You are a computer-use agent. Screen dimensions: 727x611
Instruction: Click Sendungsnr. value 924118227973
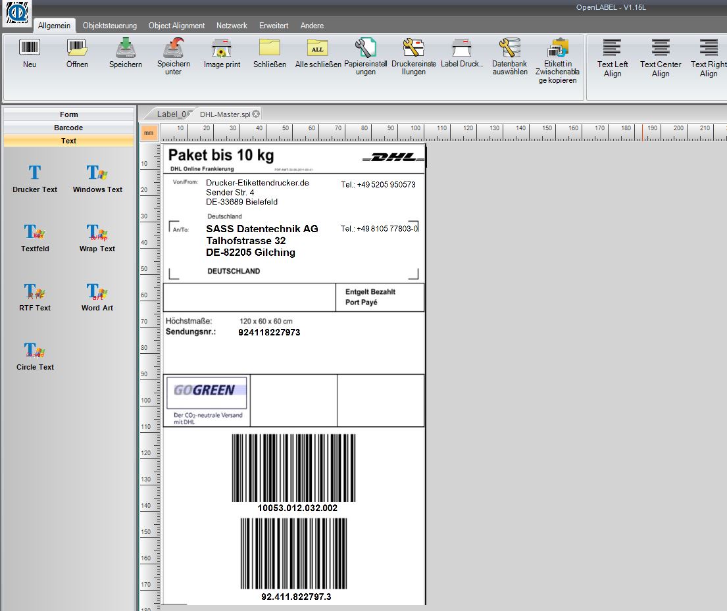(x=269, y=332)
